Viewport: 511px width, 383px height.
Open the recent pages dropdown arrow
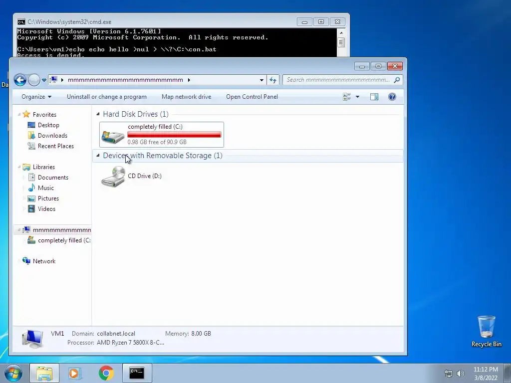[44, 80]
